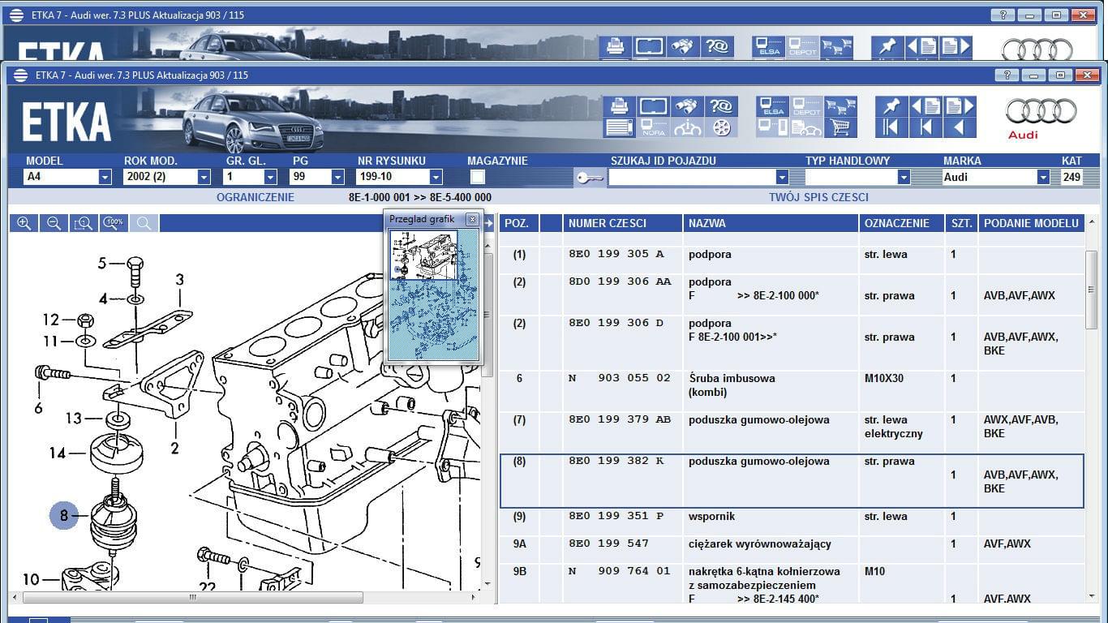The height and width of the screenshot is (623, 1108).
Task: Open ELSA in the front window
Action: click(x=773, y=106)
